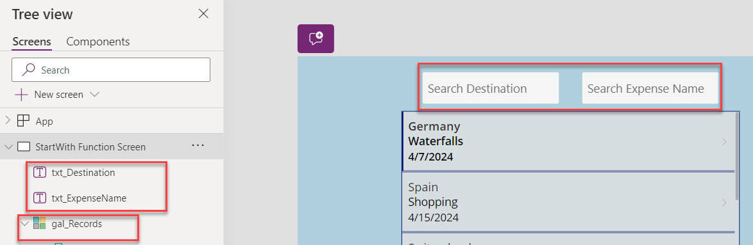
Task: Select the Spain gallery record
Action: 568,202
